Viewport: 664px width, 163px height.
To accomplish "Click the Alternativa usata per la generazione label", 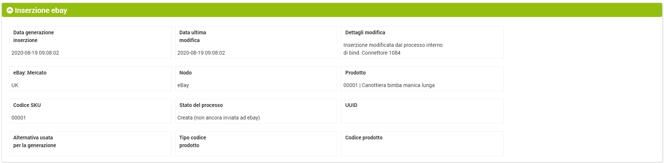I will coord(35,141).
